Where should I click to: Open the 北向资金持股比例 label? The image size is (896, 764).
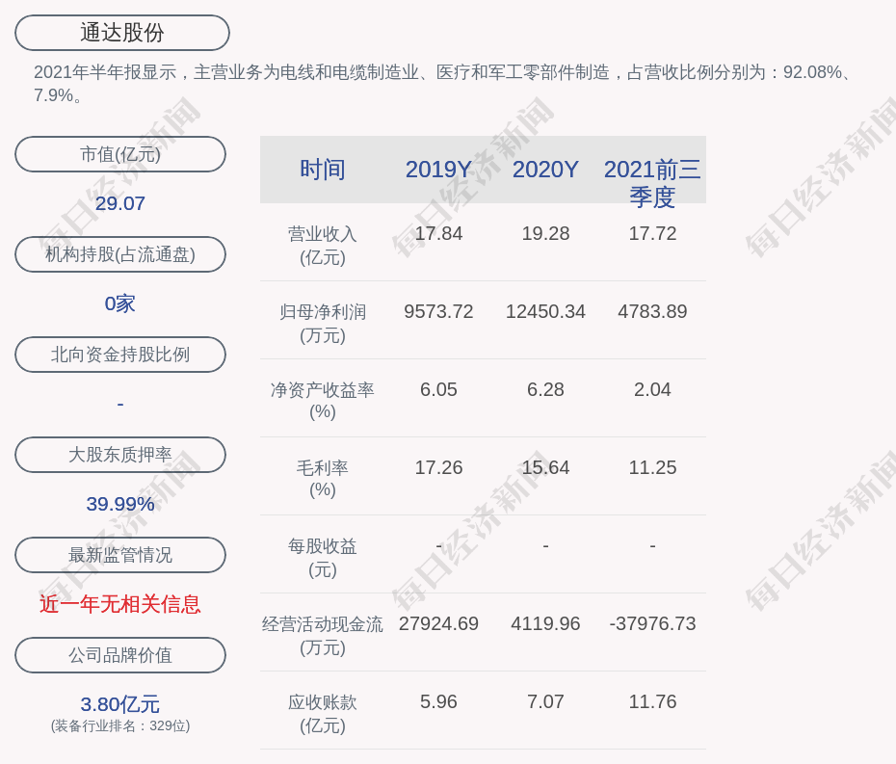120,355
